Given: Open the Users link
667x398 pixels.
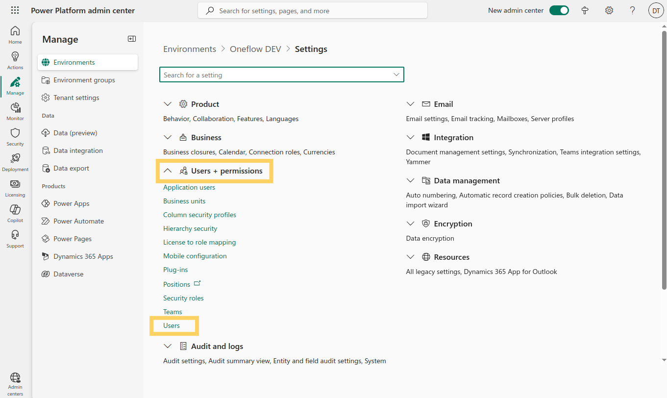Looking at the screenshot, I should coord(172,325).
